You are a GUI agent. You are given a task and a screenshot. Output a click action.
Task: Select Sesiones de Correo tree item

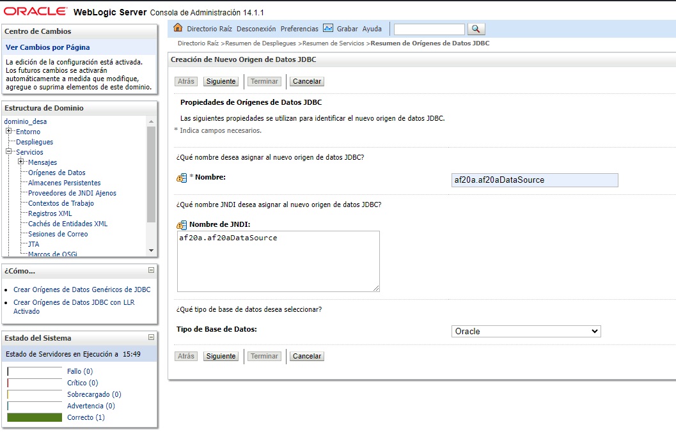[x=58, y=235]
